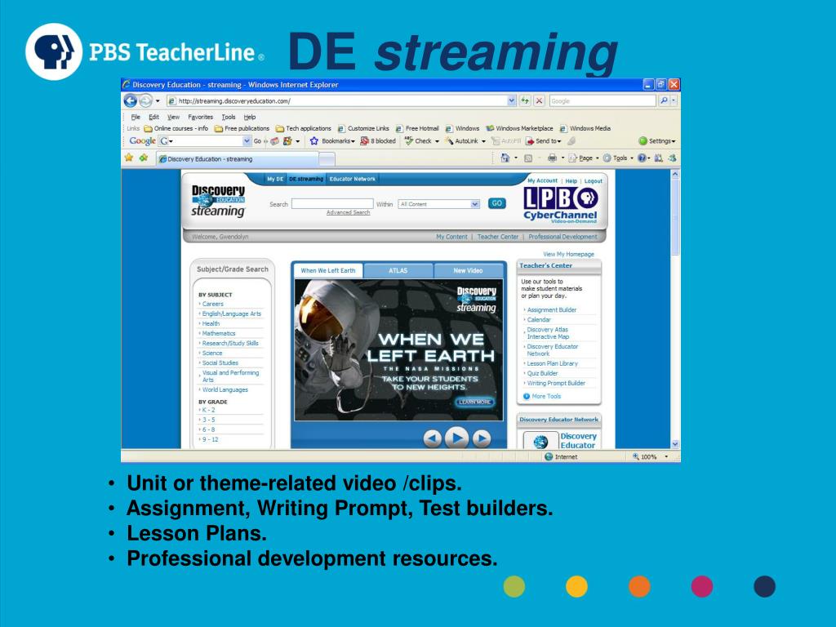Click the Refresh page icon
The width and height of the screenshot is (836, 627).
tap(525, 100)
